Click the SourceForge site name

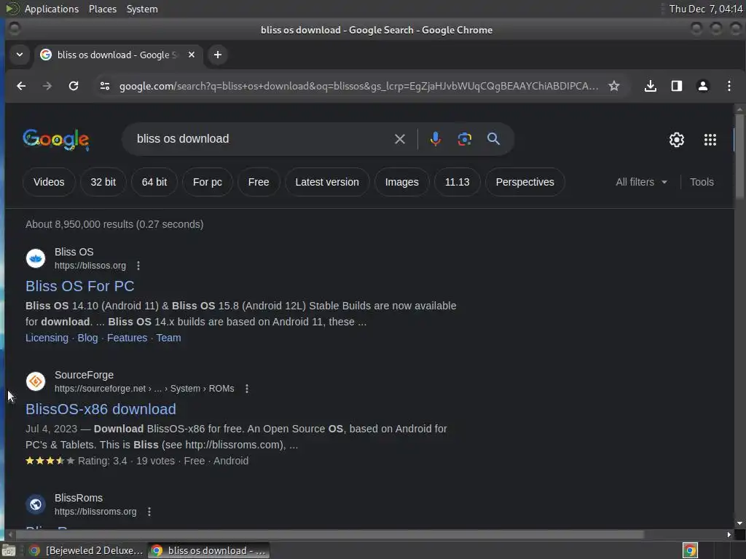(85, 375)
